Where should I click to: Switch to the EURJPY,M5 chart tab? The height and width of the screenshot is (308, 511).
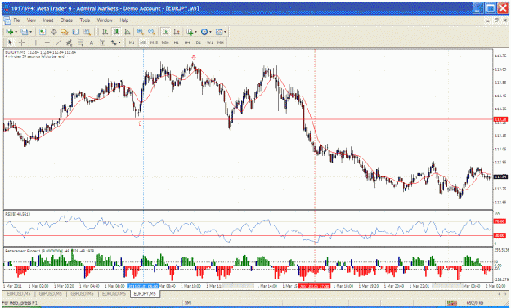point(145,293)
